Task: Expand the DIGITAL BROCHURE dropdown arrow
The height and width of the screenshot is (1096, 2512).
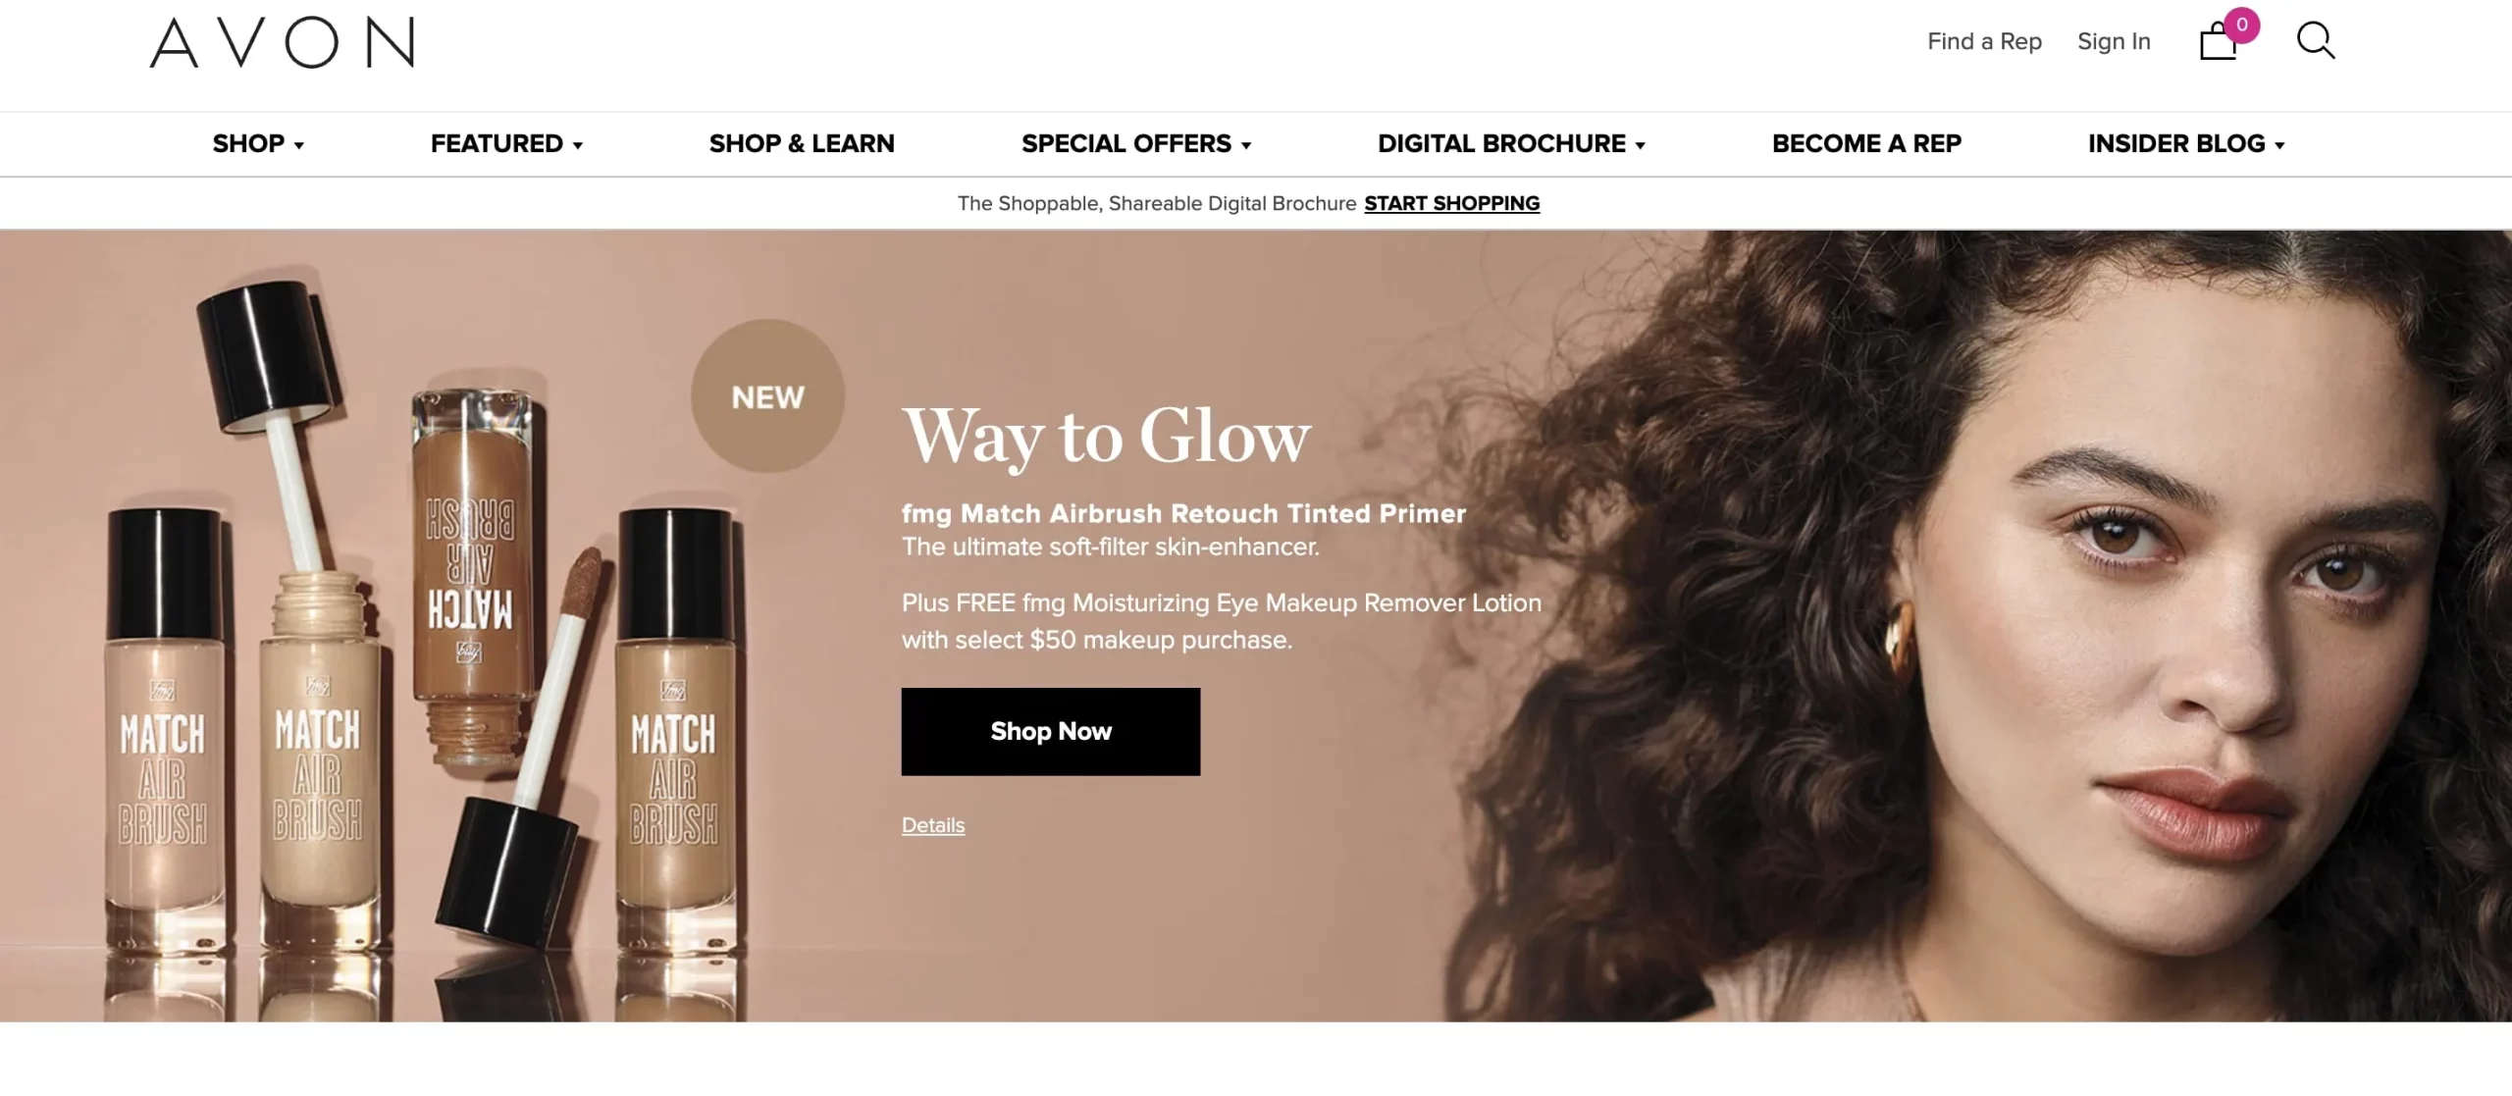Action: tap(1640, 145)
